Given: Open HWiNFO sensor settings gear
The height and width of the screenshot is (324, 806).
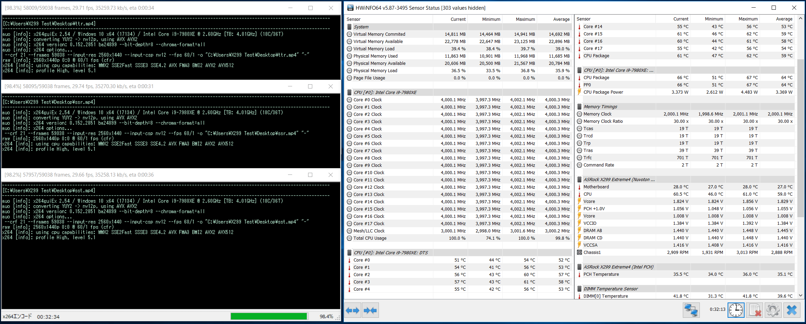Looking at the screenshot, I should (773, 310).
